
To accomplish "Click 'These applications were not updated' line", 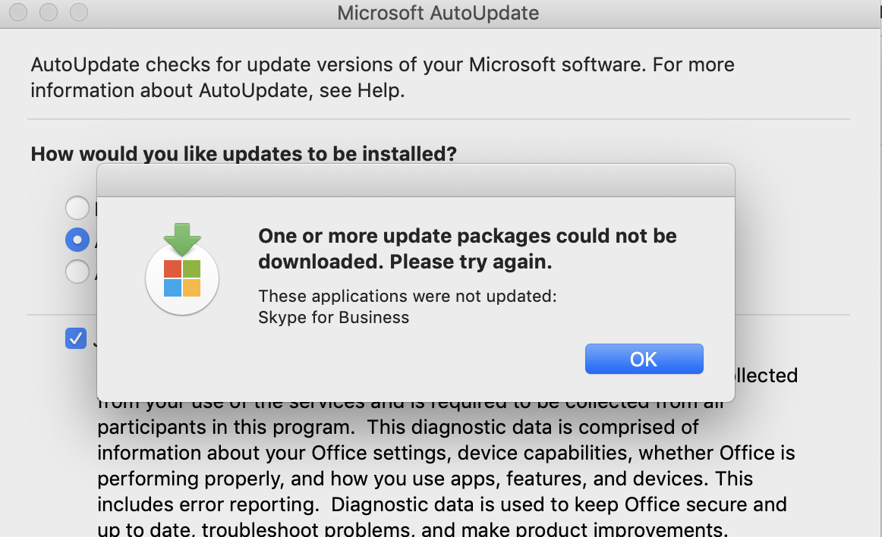I will click(408, 297).
